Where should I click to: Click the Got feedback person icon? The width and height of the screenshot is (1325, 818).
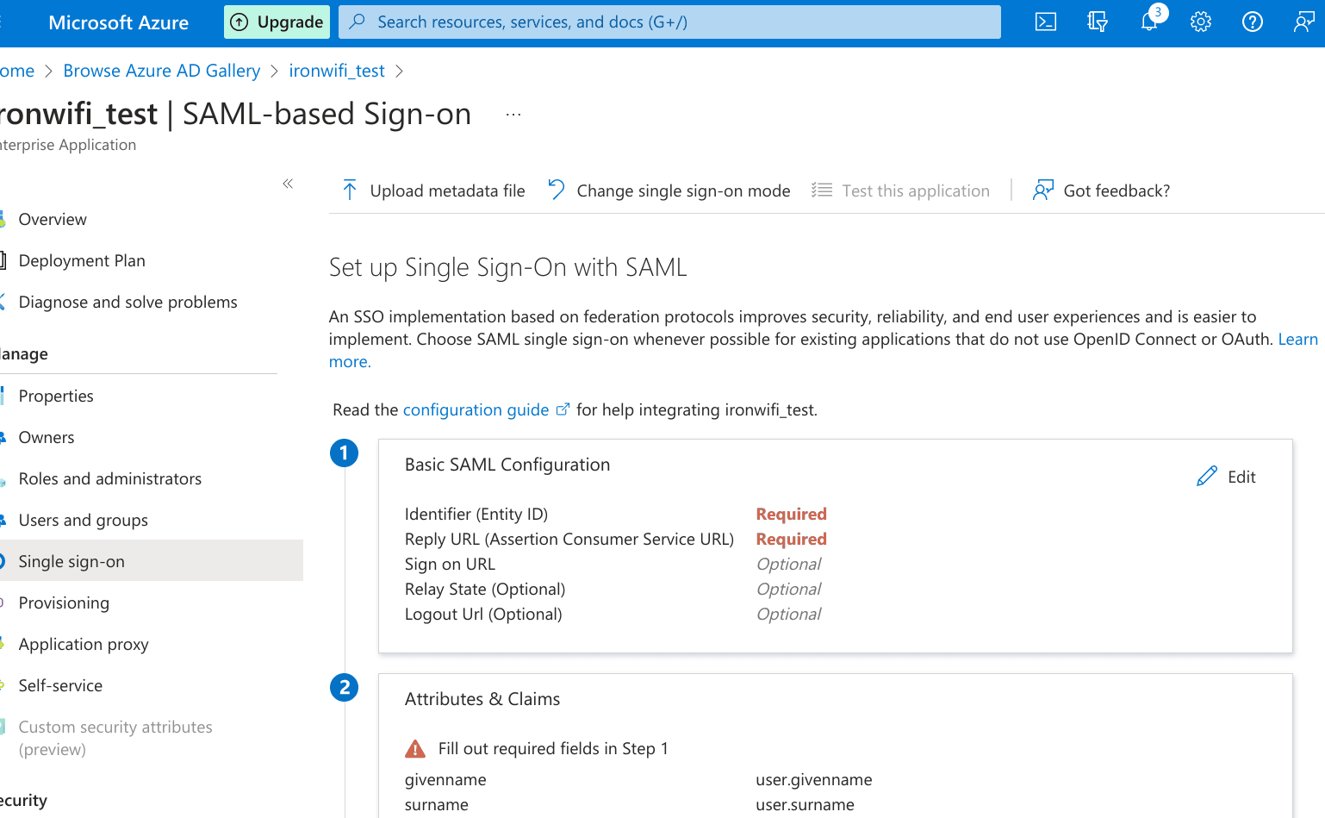pos(1042,190)
